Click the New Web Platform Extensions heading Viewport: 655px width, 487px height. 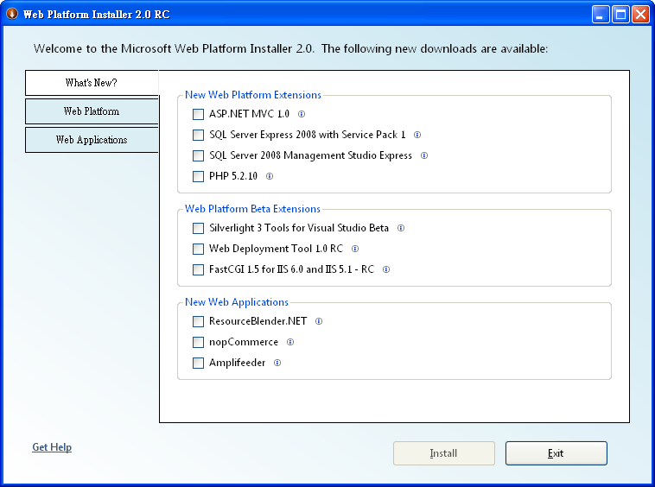click(253, 95)
